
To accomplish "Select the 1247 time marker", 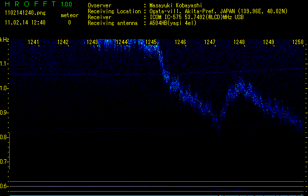I will coord(210,43).
